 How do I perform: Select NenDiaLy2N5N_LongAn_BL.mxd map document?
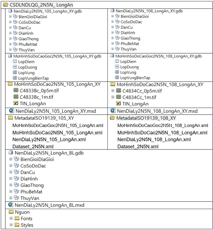pos(49,205)
